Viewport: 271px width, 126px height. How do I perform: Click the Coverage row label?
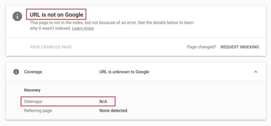(33, 72)
